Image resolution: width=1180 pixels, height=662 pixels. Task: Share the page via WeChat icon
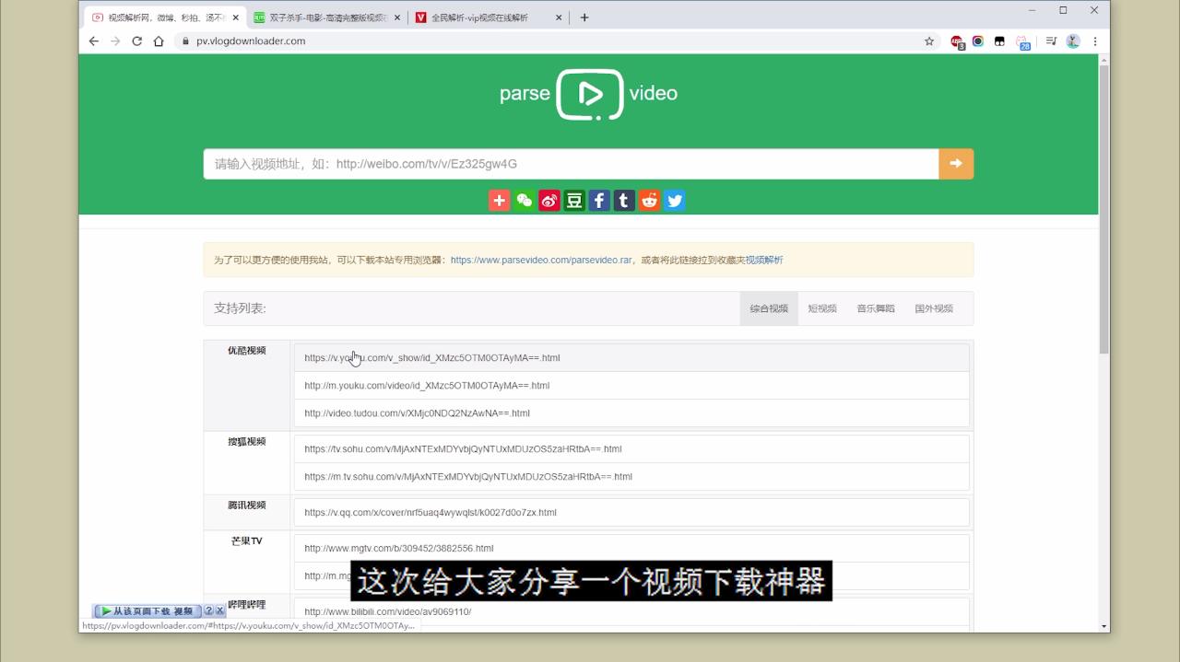click(x=524, y=200)
